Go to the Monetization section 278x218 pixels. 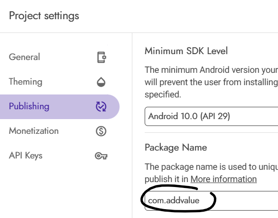[x=33, y=131]
